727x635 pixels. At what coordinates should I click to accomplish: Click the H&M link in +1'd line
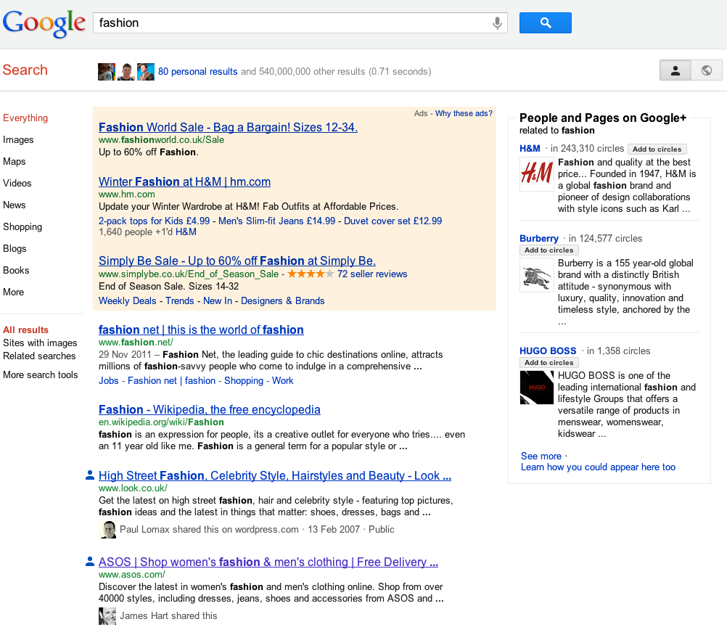tap(186, 232)
